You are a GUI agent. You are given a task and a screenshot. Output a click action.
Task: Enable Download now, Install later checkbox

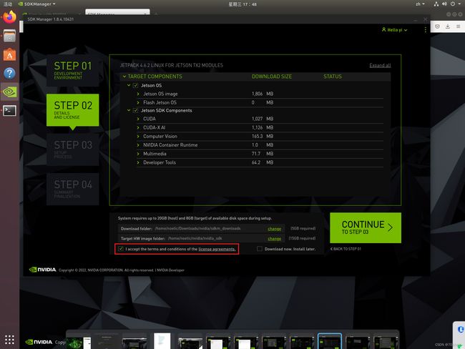coord(260,249)
